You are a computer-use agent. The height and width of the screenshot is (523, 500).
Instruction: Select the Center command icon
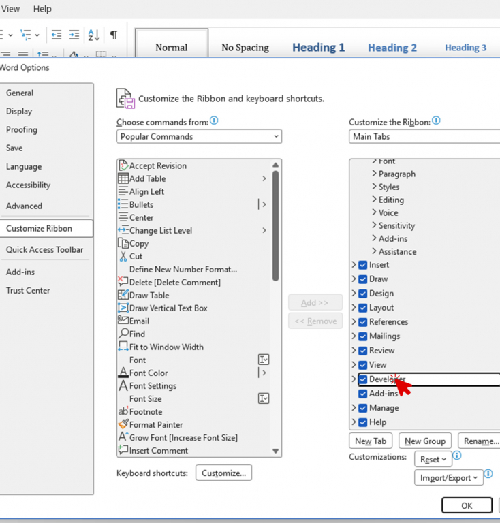(x=123, y=217)
